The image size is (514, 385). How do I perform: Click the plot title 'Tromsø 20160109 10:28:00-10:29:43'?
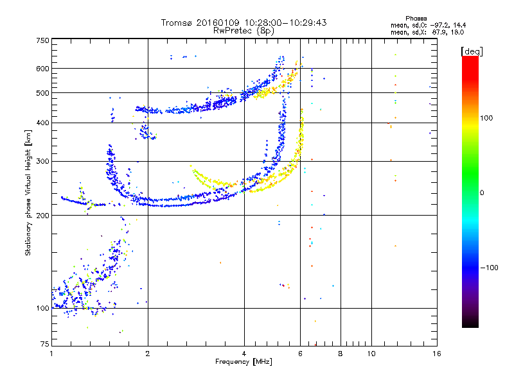coord(244,22)
